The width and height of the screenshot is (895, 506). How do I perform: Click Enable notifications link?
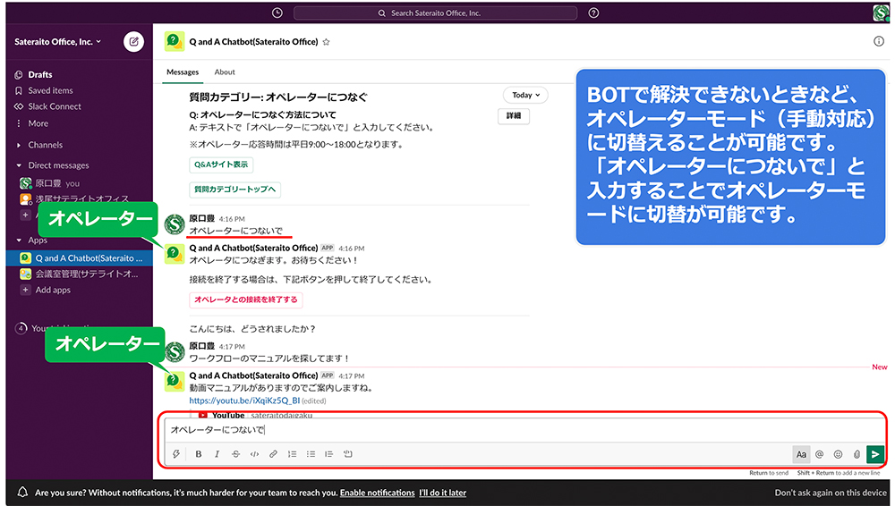[x=378, y=493]
